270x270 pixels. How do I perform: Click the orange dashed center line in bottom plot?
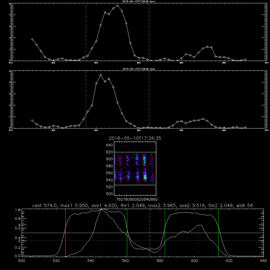point(150,233)
